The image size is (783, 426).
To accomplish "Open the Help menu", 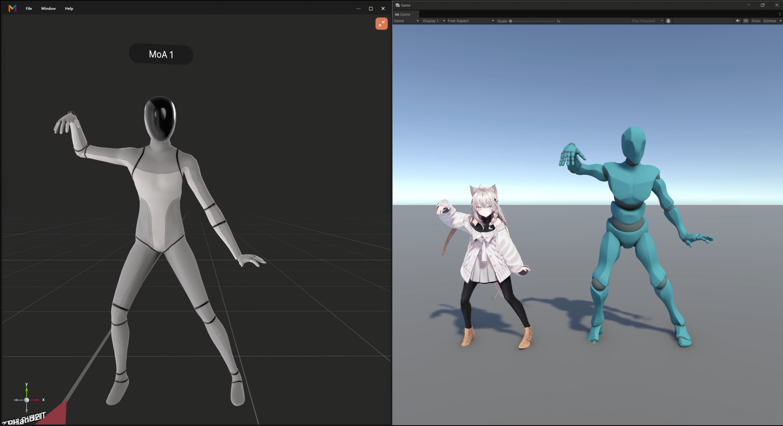I will tap(69, 9).
